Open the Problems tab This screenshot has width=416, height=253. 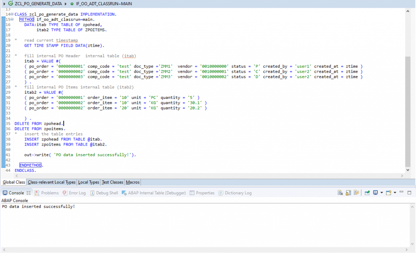[47, 193]
